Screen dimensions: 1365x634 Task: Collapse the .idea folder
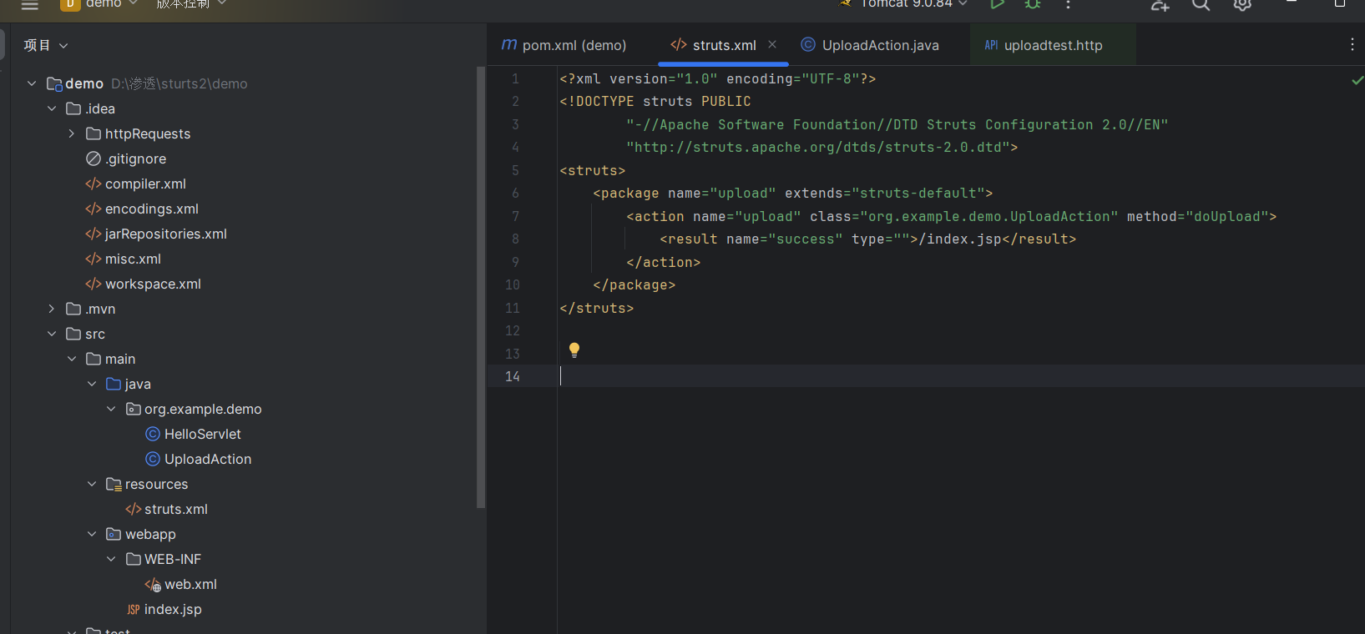(52, 108)
